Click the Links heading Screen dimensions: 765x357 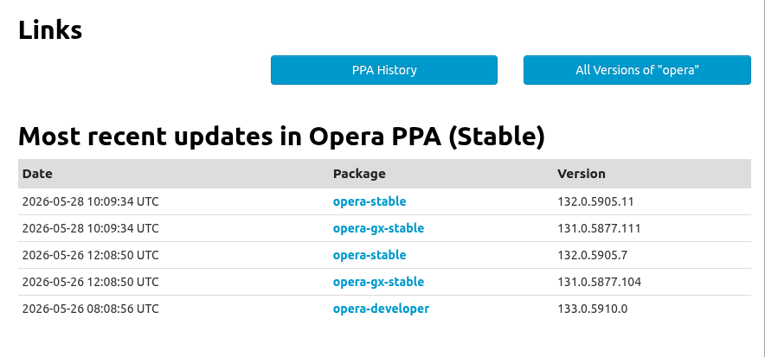click(50, 30)
